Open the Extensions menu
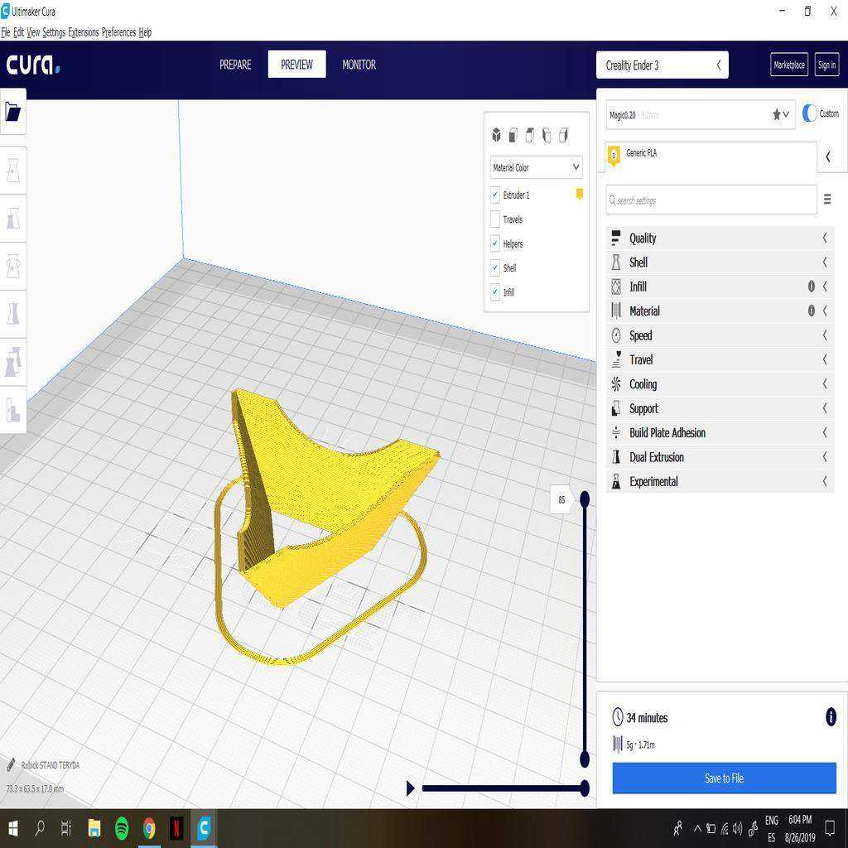This screenshot has height=848, width=848. point(84,32)
